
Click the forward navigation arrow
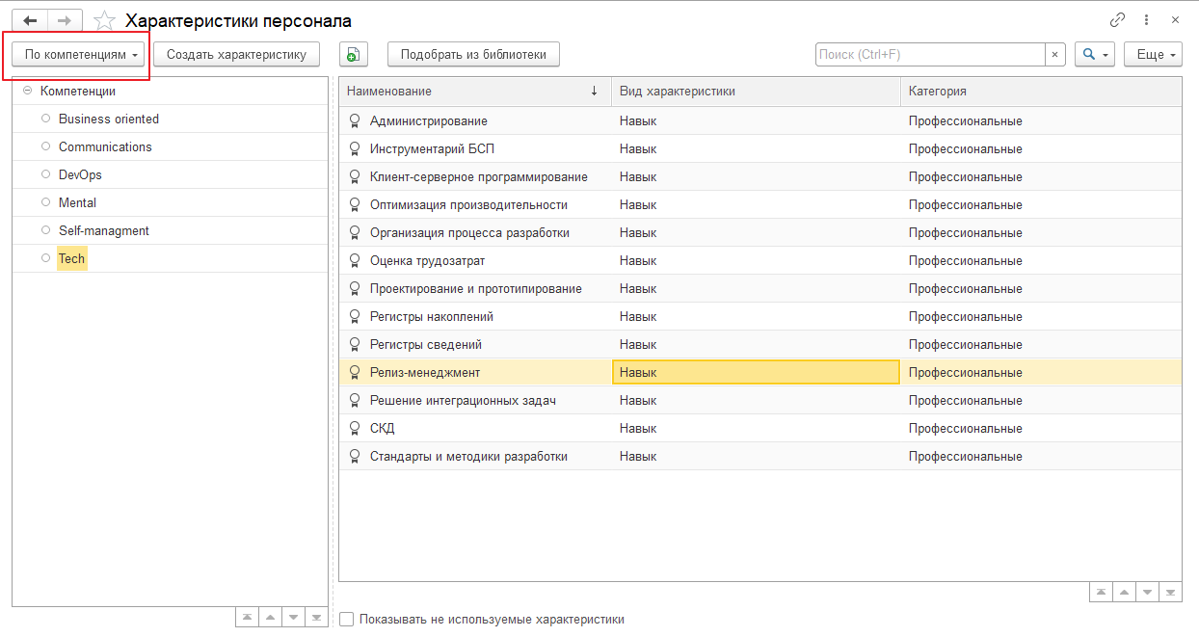coord(65,20)
